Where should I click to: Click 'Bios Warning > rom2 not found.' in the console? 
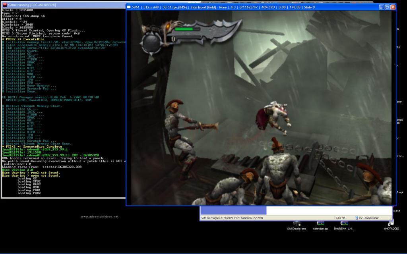pyautogui.click(x=31, y=173)
